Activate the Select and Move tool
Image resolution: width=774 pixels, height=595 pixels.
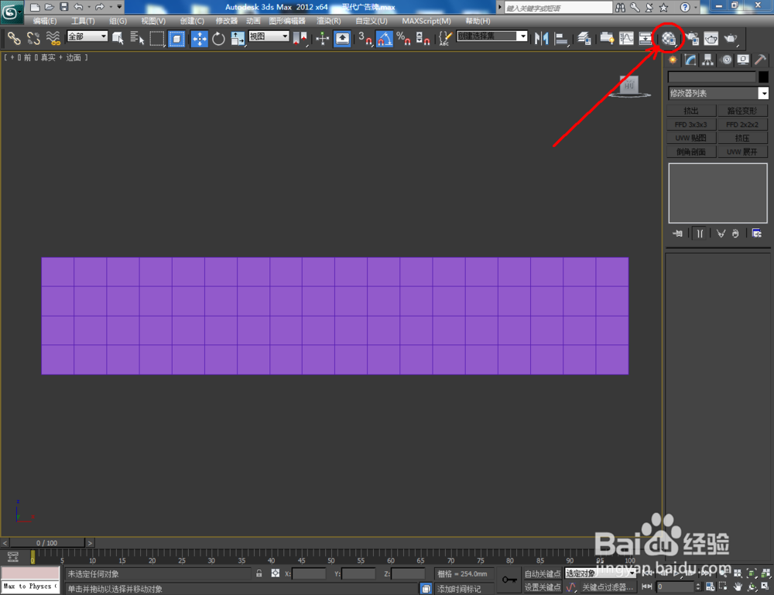click(x=199, y=39)
